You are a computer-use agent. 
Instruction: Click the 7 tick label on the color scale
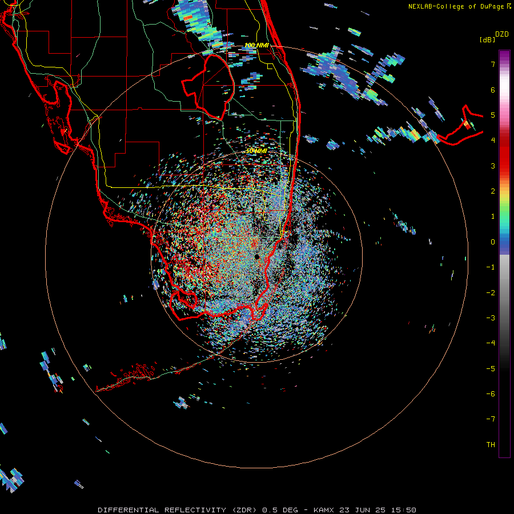point(493,64)
